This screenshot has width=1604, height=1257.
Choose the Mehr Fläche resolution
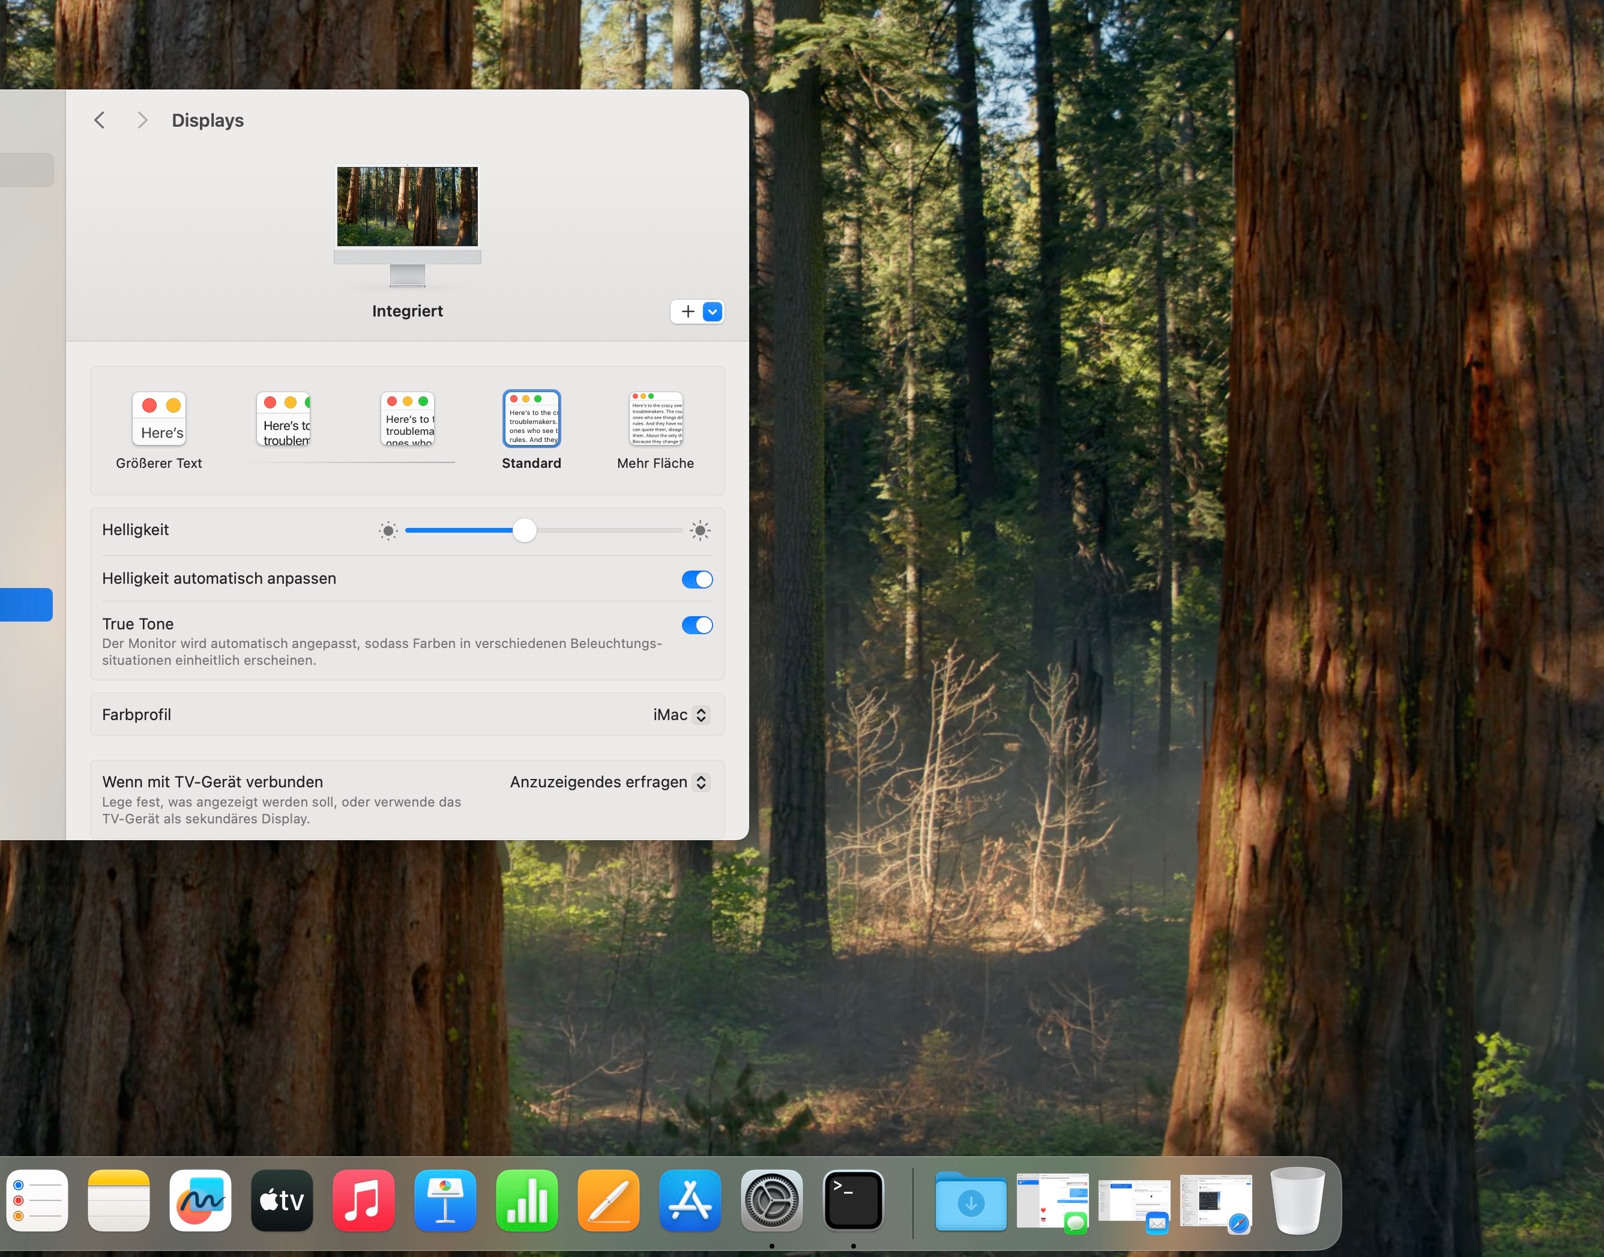[x=656, y=419]
